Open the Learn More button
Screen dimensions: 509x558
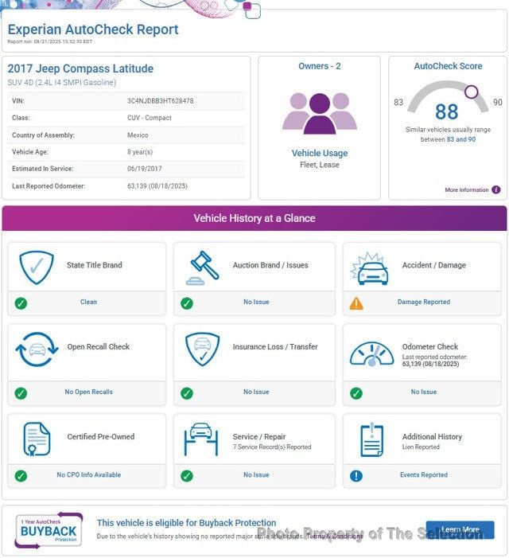(x=460, y=530)
